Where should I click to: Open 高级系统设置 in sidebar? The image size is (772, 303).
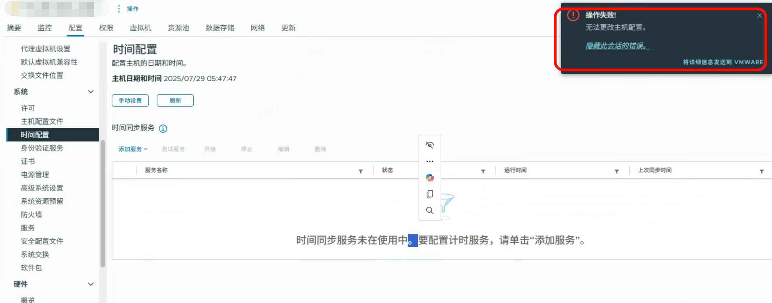(x=42, y=188)
